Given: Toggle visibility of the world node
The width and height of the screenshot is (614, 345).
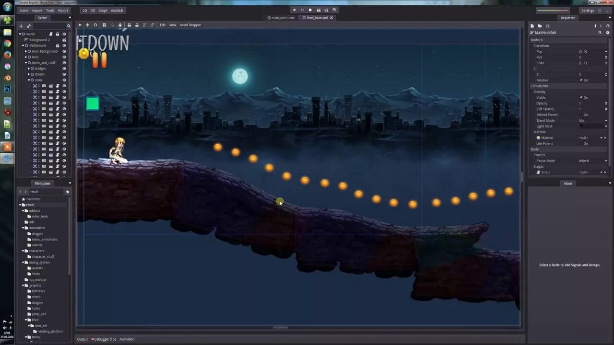Looking at the screenshot, I should tap(64, 34).
